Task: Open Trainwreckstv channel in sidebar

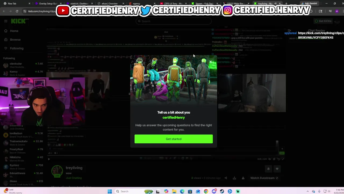Action: (x=23, y=143)
